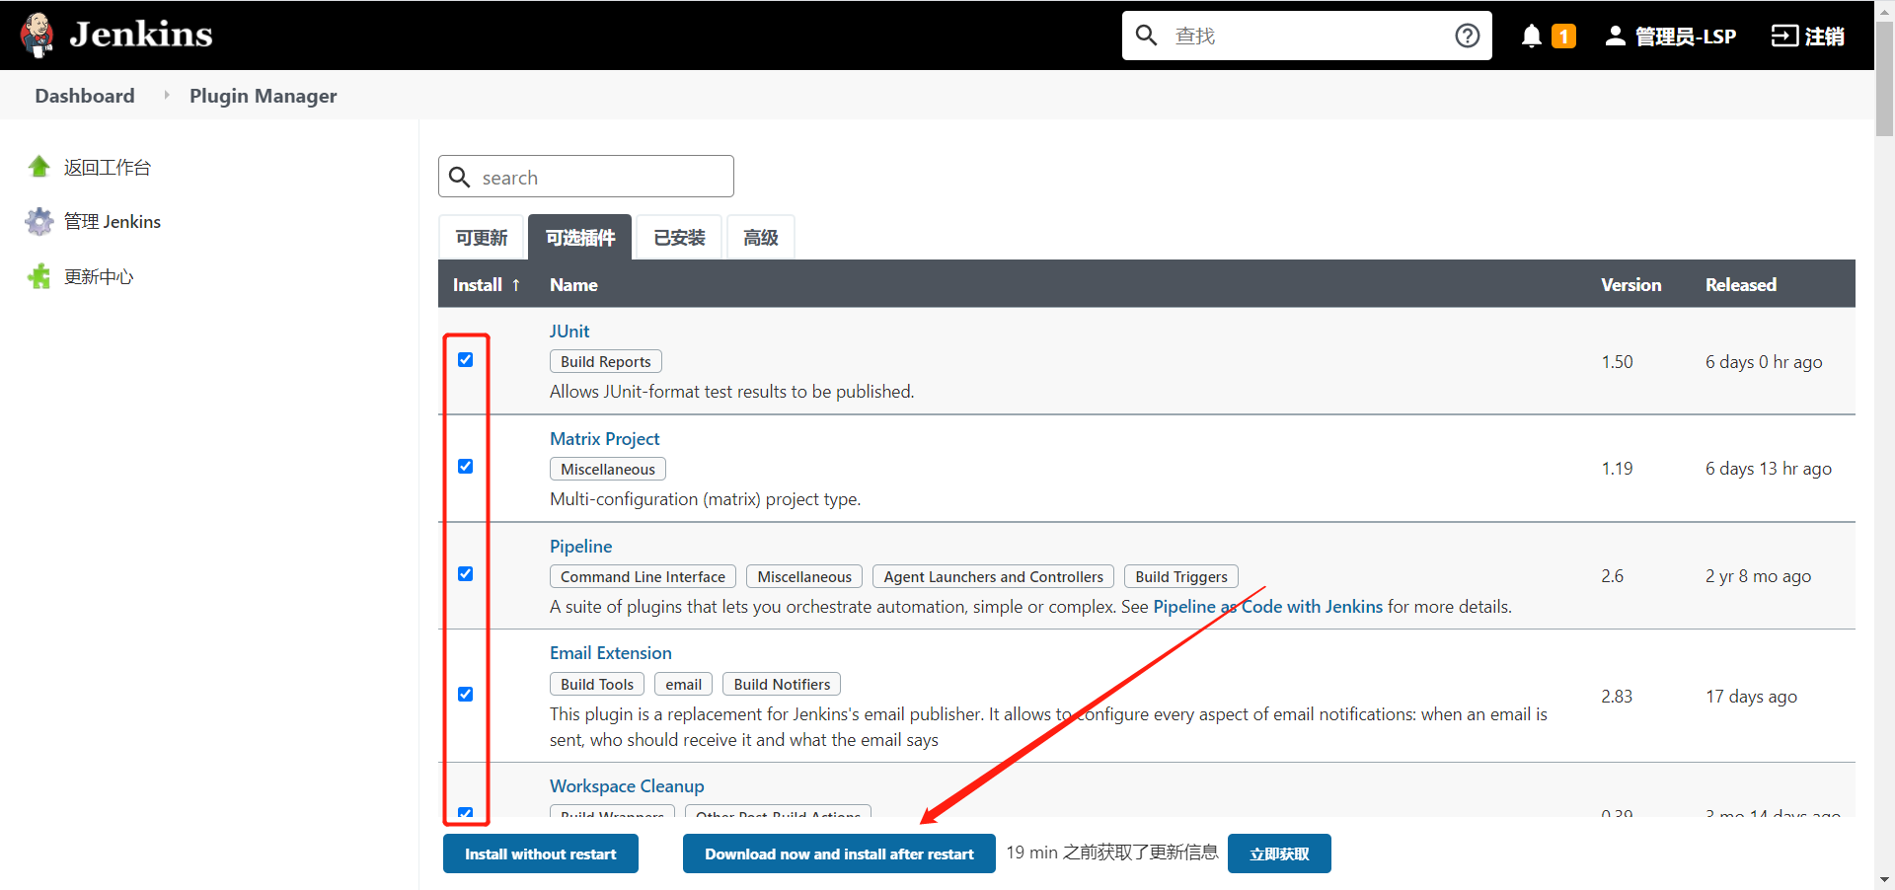Click the search help question-mark icon
This screenshot has height=890, width=1895.
pyautogui.click(x=1467, y=36)
